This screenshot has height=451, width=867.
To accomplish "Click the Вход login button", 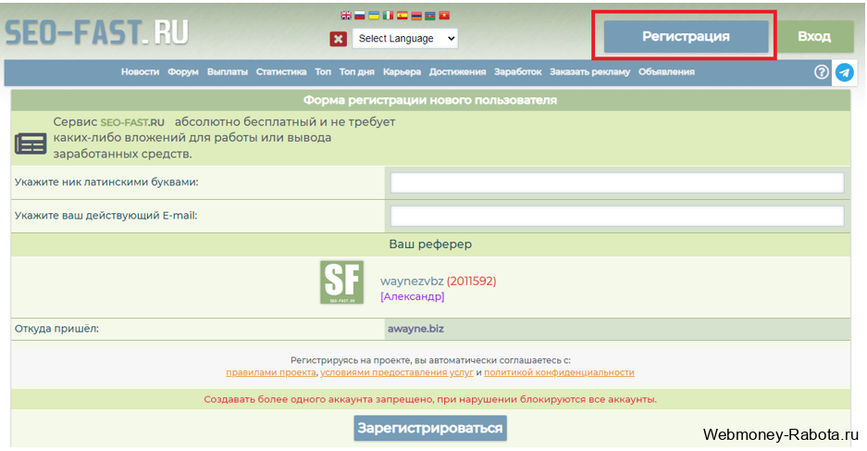I will 814,36.
